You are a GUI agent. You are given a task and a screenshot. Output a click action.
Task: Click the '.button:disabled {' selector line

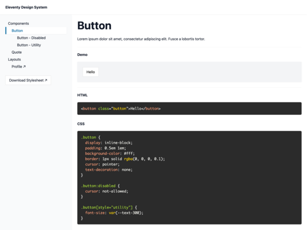tap(100, 186)
